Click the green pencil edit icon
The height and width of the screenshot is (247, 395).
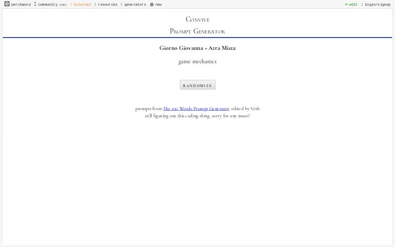(346, 4)
